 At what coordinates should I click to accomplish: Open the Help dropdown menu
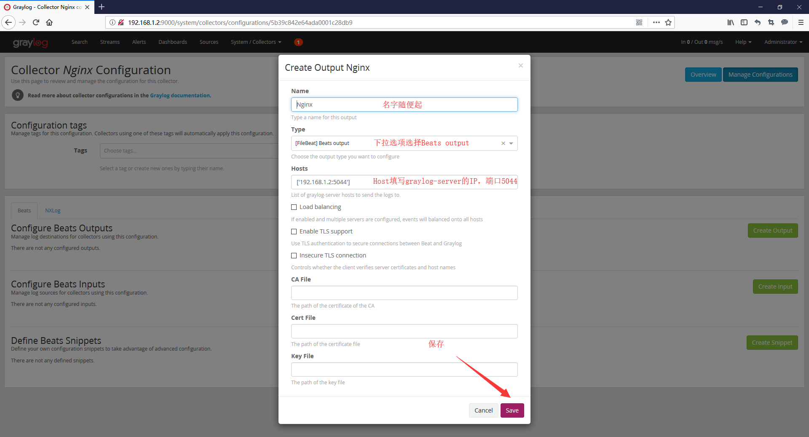tap(743, 42)
